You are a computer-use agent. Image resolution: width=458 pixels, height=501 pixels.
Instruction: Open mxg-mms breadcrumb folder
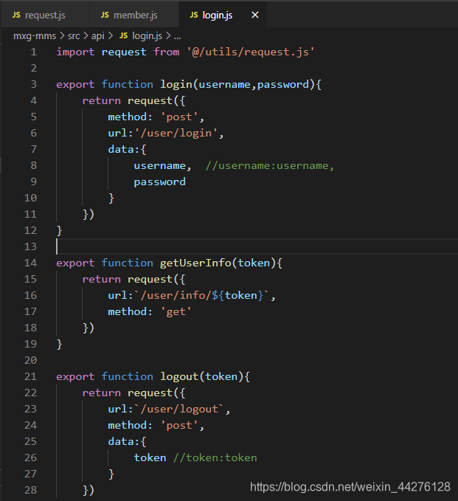(35, 36)
